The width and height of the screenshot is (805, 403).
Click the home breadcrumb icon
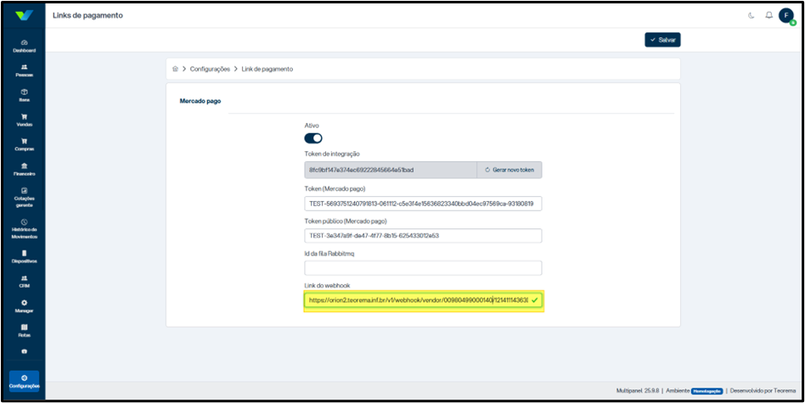coord(175,69)
